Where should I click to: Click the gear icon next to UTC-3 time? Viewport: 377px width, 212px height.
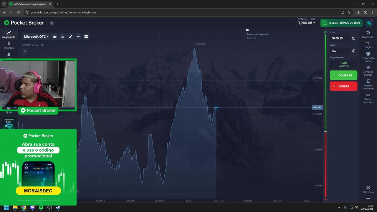point(42,45)
